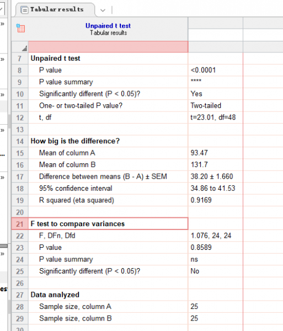Select the 1.076, 24, 24 cell
This screenshot has width=283, height=331.
211,236
